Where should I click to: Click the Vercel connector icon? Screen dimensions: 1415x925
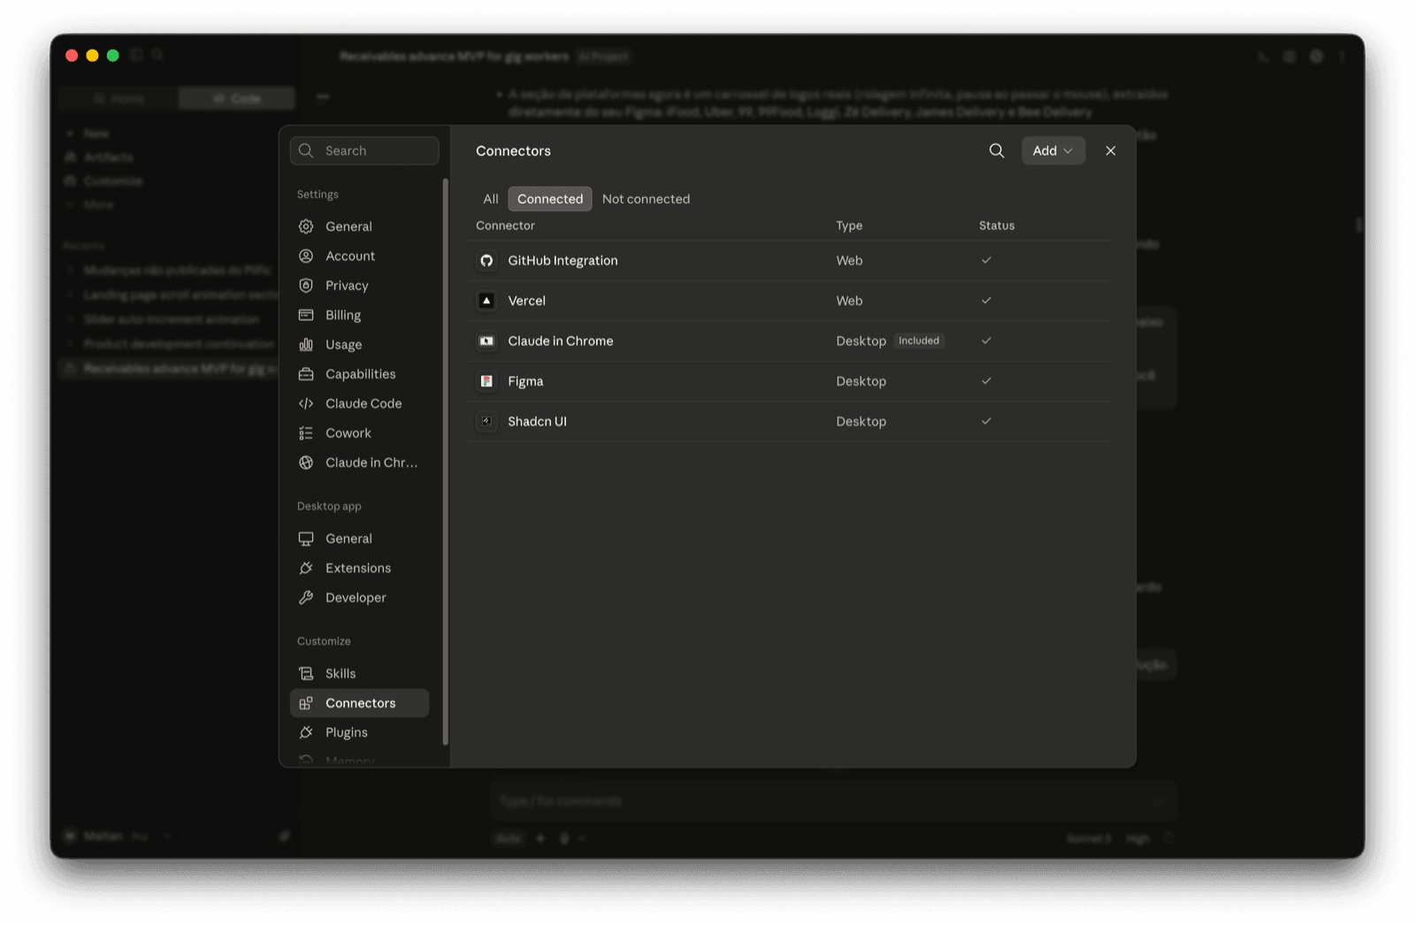click(486, 301)
